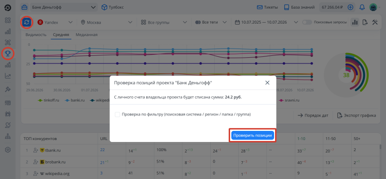Open the settings gear in left sidebar

coord(8,150)
